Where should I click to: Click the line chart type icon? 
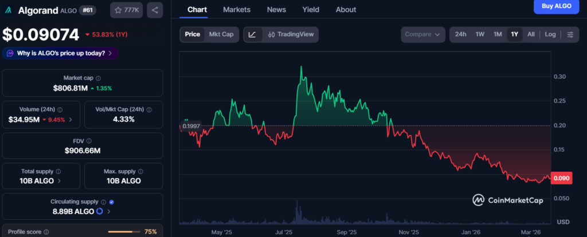(252, 34)
